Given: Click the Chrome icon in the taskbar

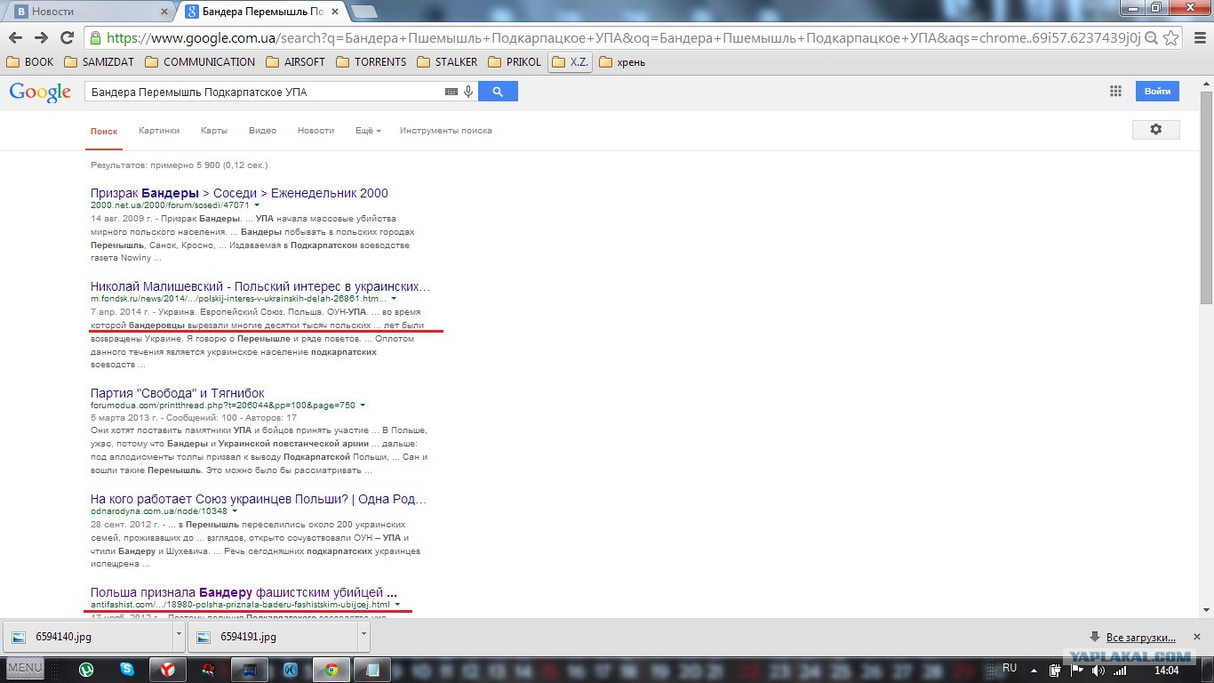Looking at the screenshot, I should click(331, 670).
